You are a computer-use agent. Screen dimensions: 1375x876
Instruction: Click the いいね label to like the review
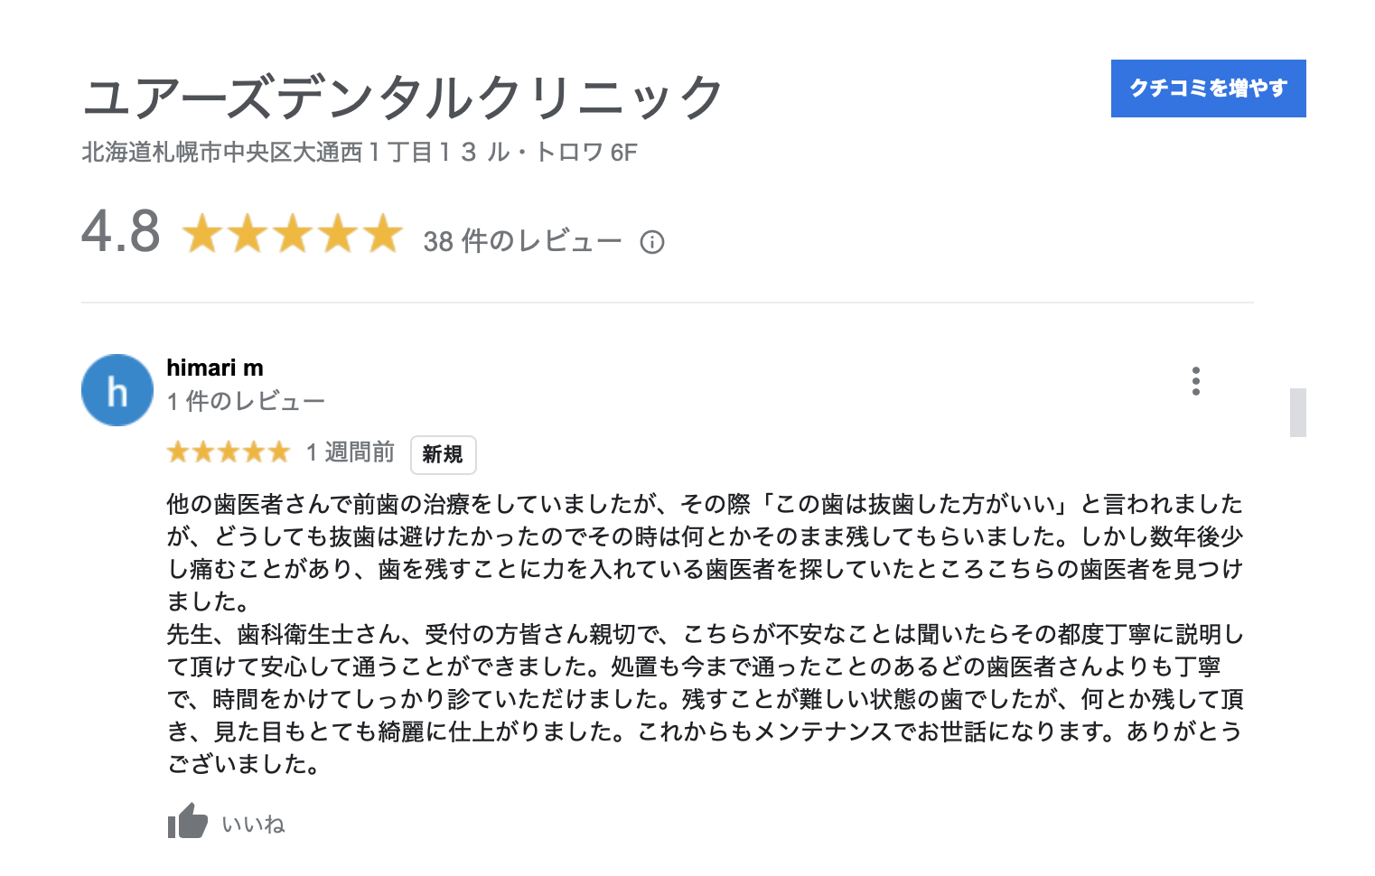pos(253,824)
